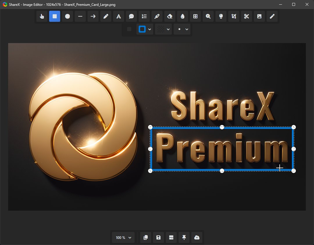Select the Ellipse drawing tool
Image resolution: width=314 pixels, height=245 pixels.
point(67,16)
